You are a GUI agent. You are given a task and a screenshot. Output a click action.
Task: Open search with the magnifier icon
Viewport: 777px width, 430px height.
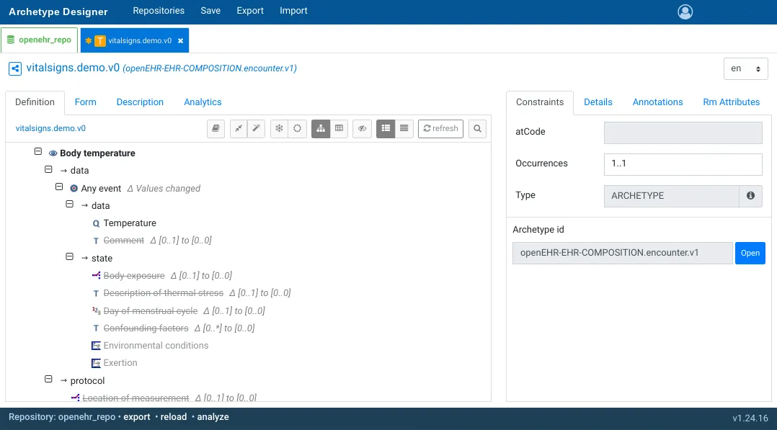click(x=477, y=128)
